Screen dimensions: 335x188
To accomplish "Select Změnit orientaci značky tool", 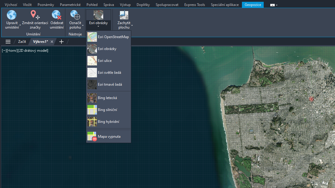I will point(35,15).
